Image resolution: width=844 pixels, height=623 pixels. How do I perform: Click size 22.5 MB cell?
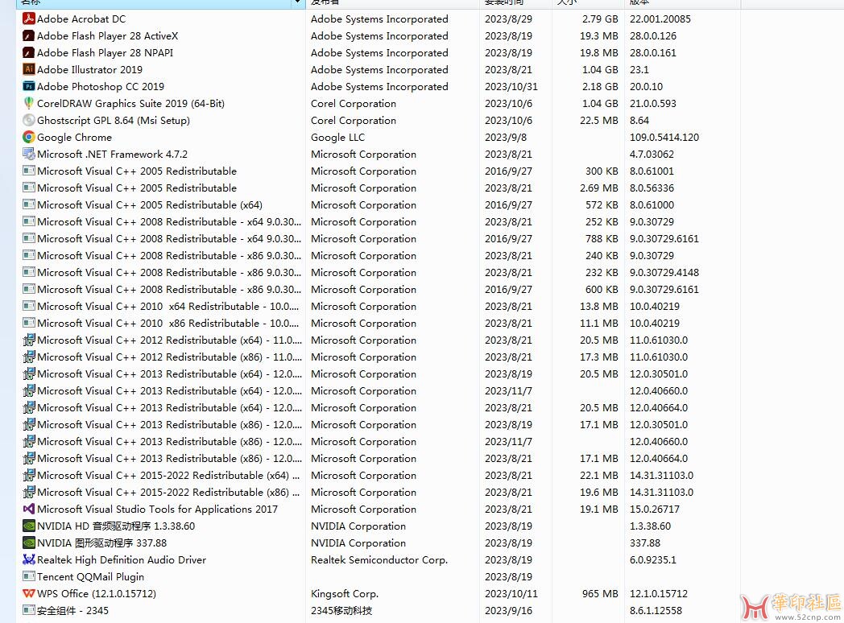[x=598, y=121]
